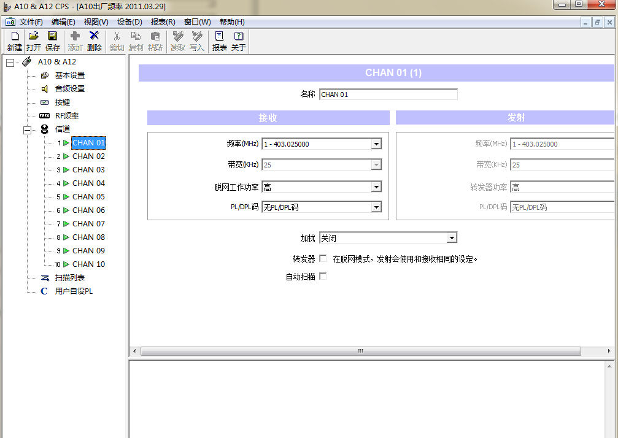Screen dimensions: 618x438
Task: Toggle the 自动扫描 auto scan checkbox
Action: coord(323,277)
